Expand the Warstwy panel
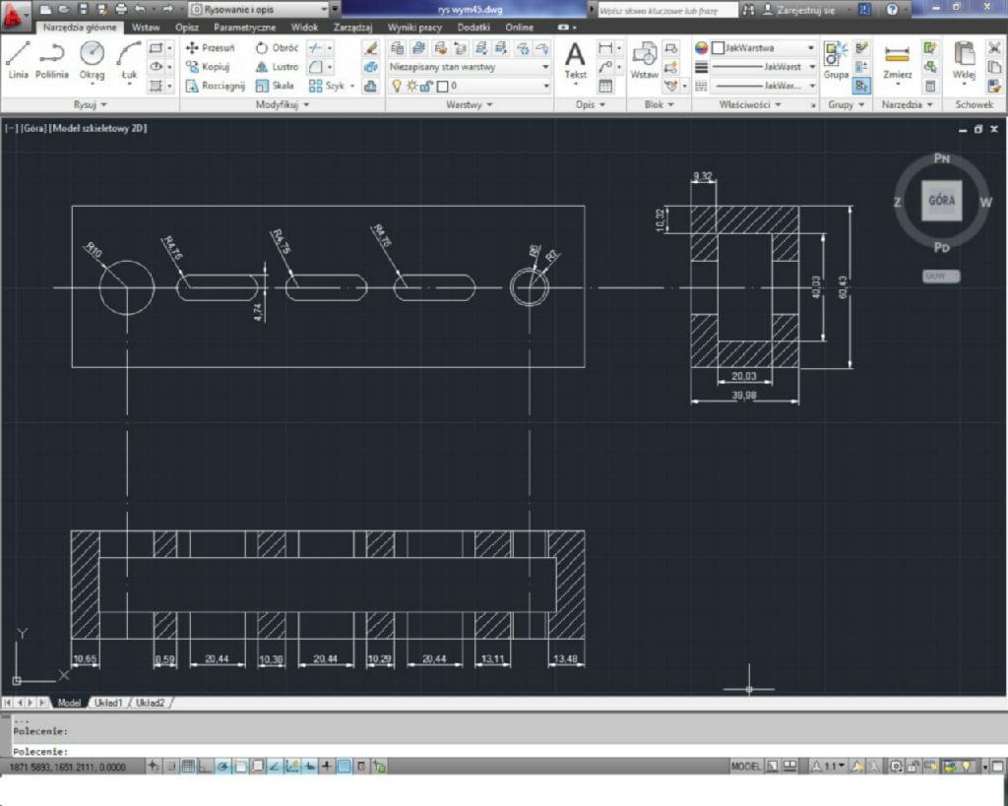The image size is (1008, 806). [x=470, y=104]
